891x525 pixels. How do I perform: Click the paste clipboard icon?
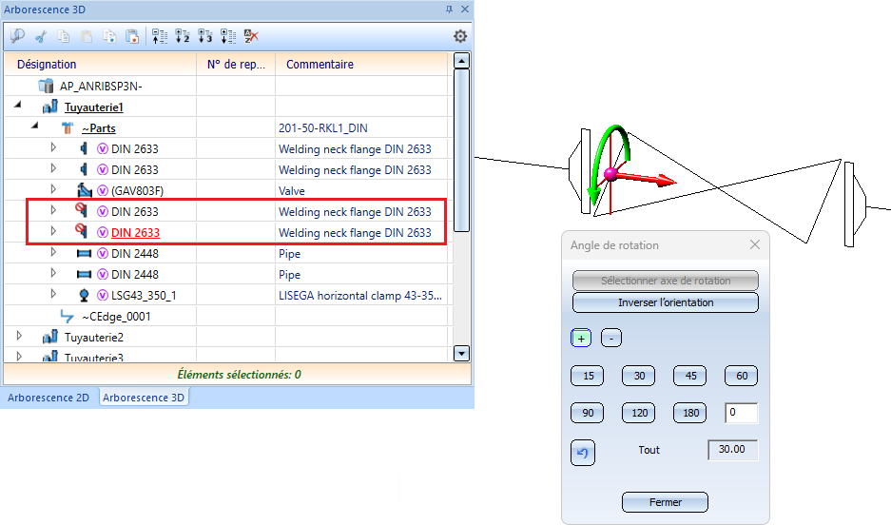point(87,36)
